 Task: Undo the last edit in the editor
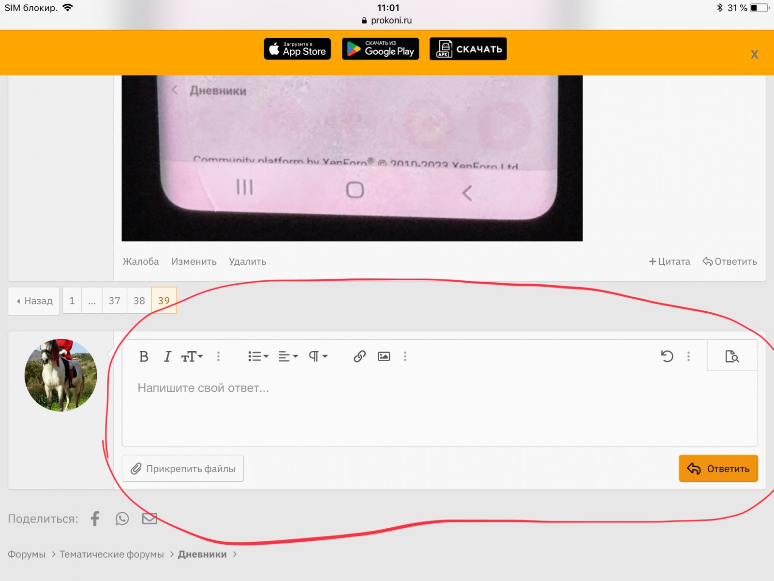(667, 357)
